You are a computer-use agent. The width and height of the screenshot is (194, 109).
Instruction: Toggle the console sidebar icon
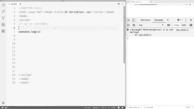[x=128, y=25]
